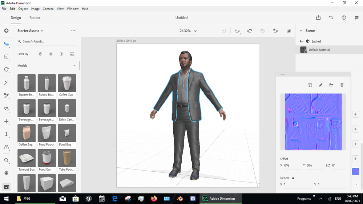This screenshot has height=204, width=363.
Task: Select the Select and Scale tool
Action: point(6,57)
